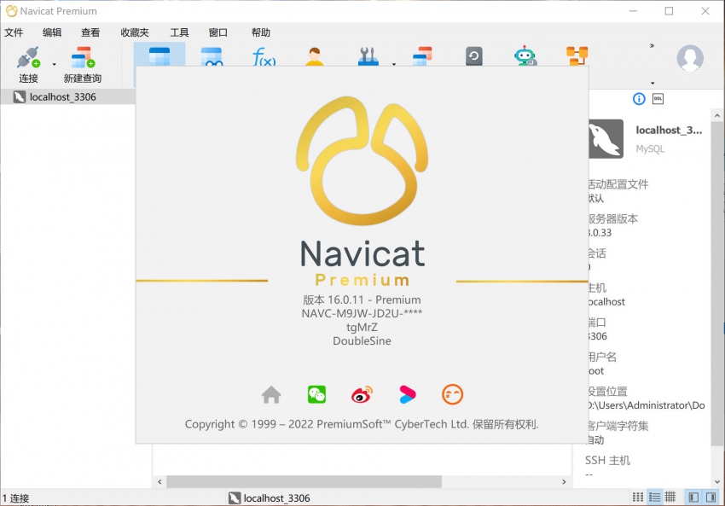Open the 收藏夹 menu
The height and width of the screenshot is (506, 725).
135,32
